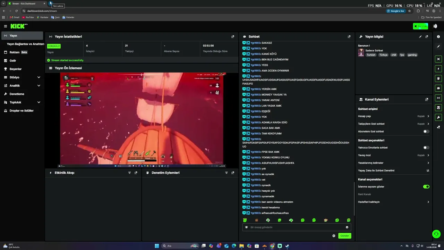Click the green Go Live button
This screenshot has width=444, height=250.
click(420, 26)
